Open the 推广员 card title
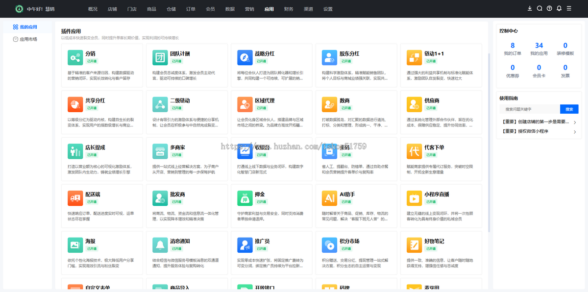Viewport: 588px width, 292px height. (263, 242)
